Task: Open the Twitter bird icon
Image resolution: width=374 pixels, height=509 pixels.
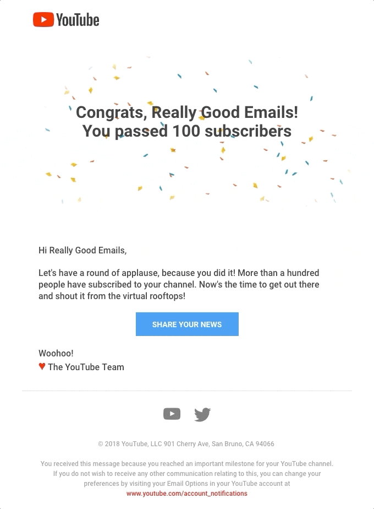Action: (202, 415)
